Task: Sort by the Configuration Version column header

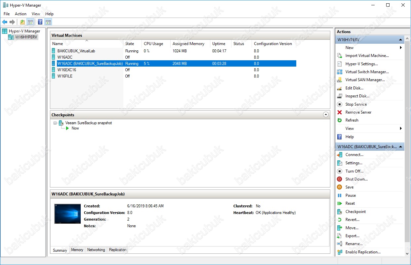Action: pyautogui.click(x=274, y=44)
